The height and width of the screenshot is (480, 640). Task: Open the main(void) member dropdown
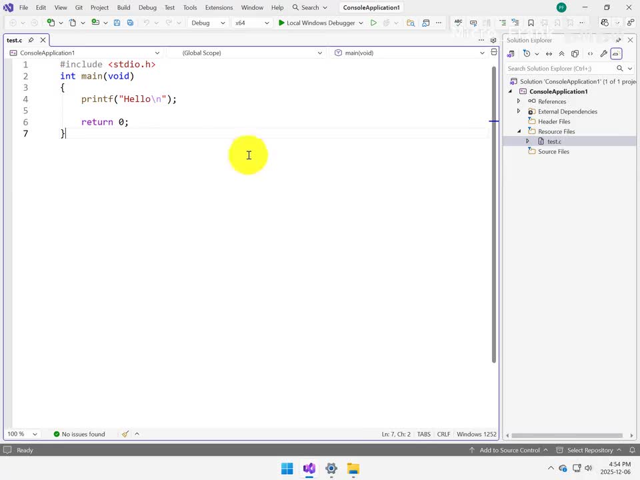click(x=409, y=53)
